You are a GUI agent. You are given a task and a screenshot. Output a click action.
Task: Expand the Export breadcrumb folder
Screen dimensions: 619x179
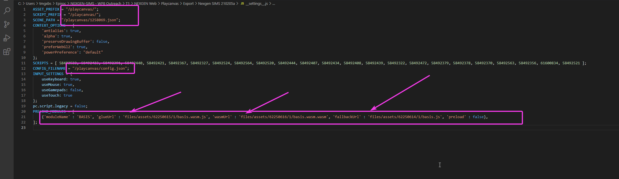188,4
